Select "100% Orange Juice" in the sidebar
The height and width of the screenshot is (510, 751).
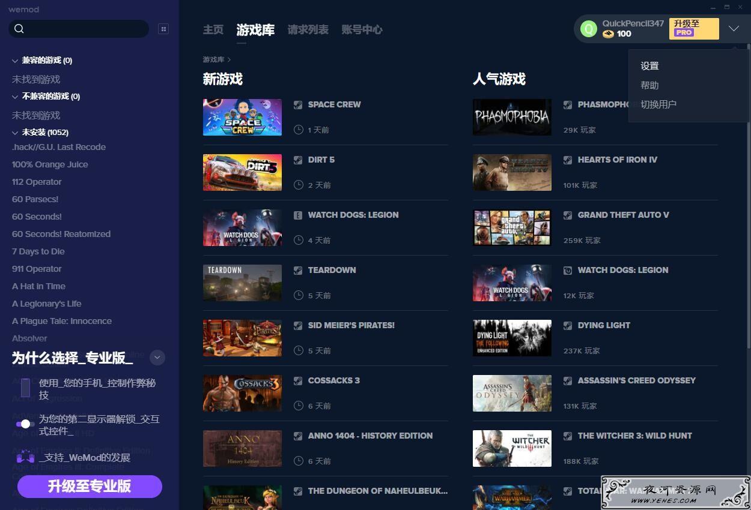(x=50, y=164)
